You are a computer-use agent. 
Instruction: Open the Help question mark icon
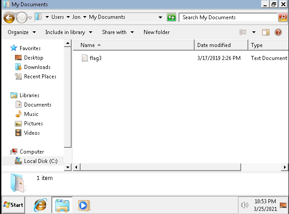coord(278,32)
